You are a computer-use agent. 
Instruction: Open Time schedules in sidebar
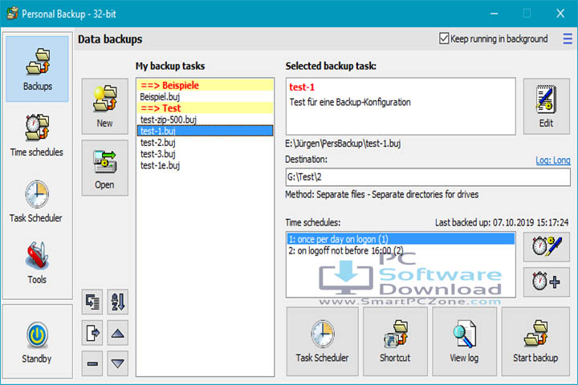tap(37, 136)
